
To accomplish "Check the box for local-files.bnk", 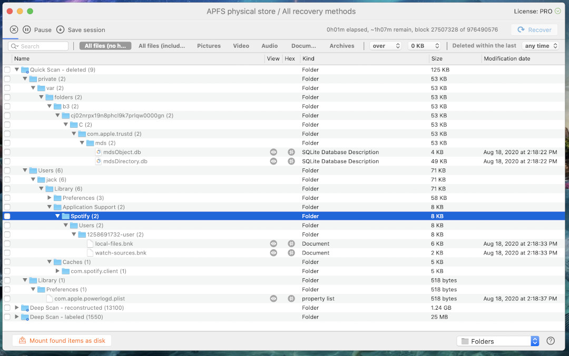I will point(7,244).
